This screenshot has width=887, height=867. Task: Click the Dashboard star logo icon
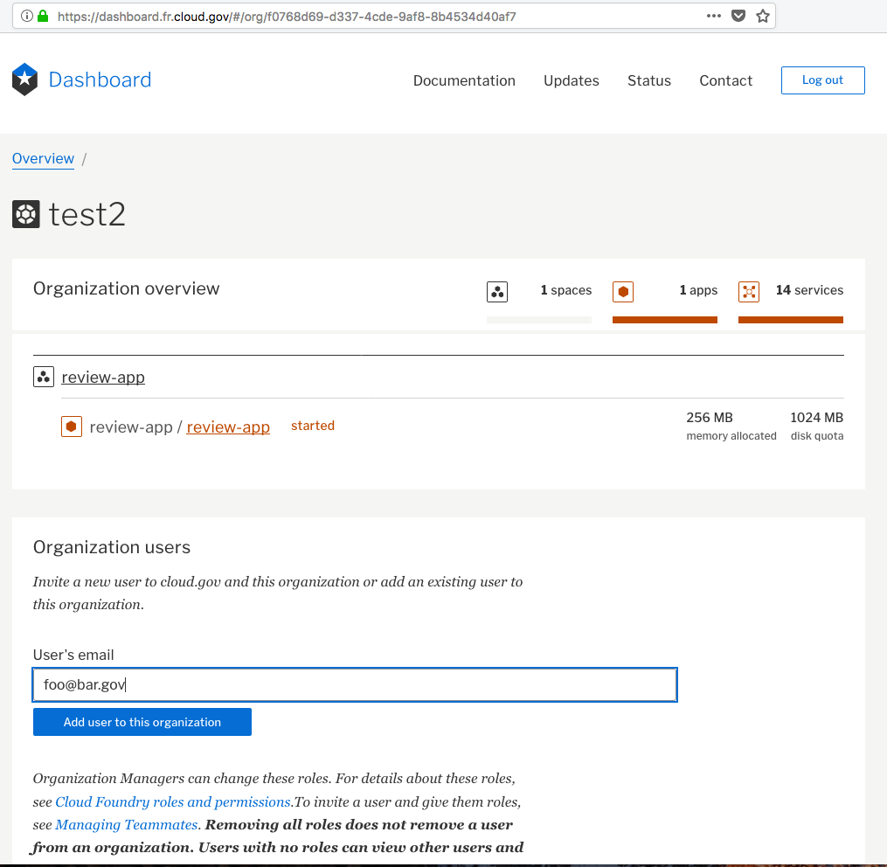[24, 79]
